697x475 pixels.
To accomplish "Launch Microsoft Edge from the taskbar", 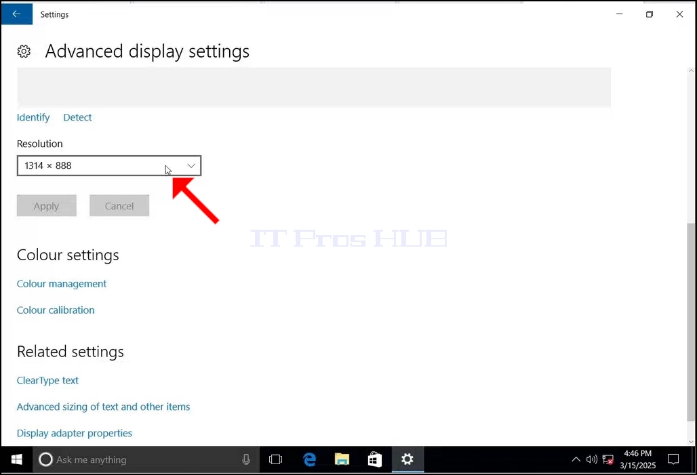I will click(x=309, y=459).
